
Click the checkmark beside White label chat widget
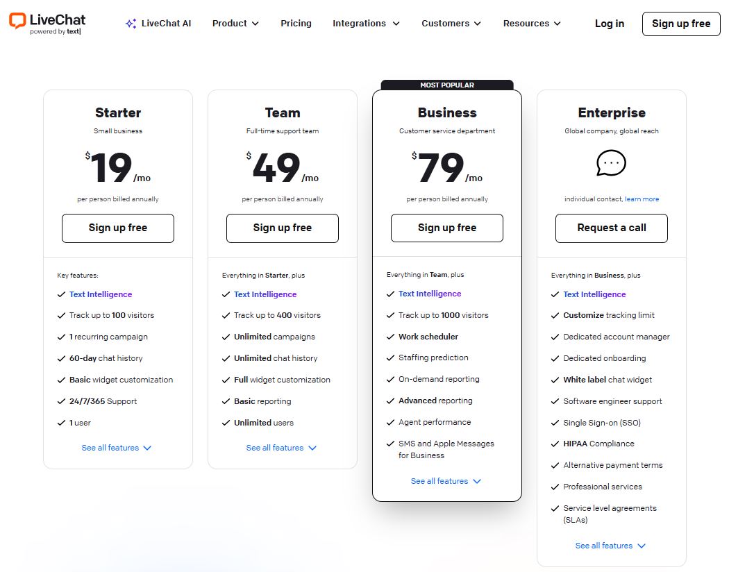pyautogui.click(x=556, y=380)
